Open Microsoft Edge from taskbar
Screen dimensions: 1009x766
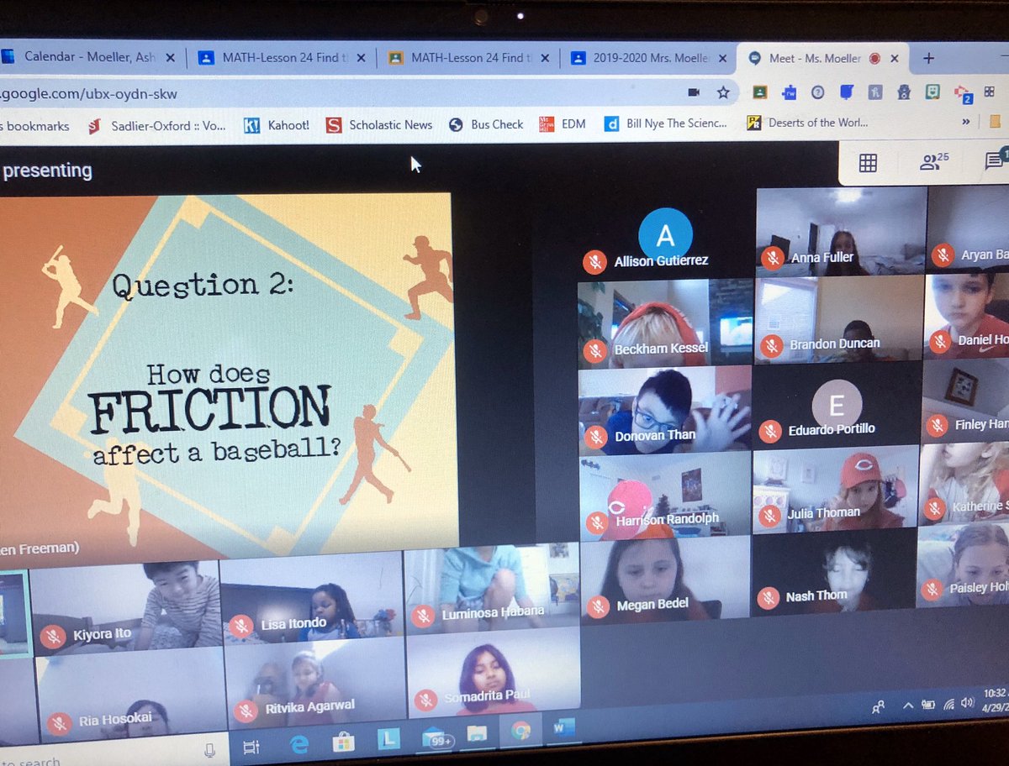[x=299, y=743]
